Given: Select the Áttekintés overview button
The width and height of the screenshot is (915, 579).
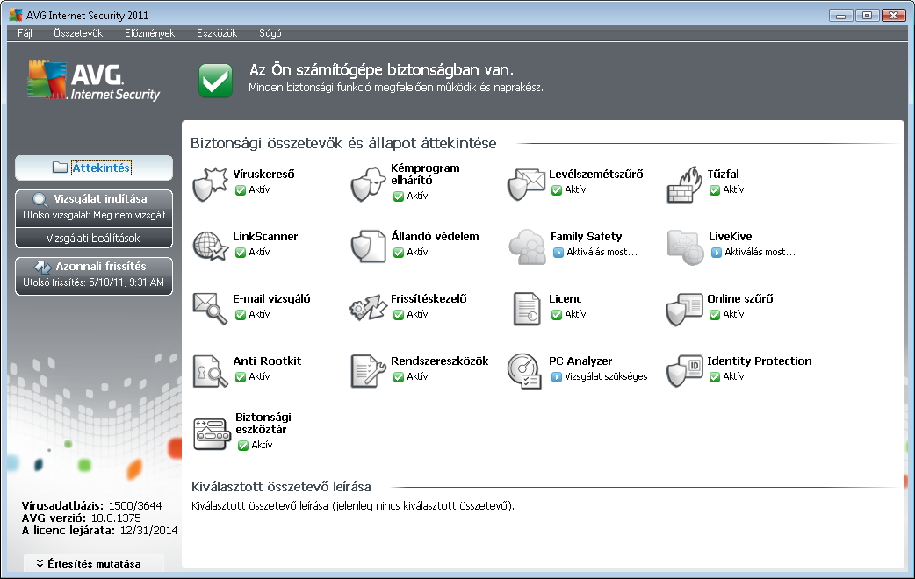Looking at the screenshot, I should tap(94, 168).
